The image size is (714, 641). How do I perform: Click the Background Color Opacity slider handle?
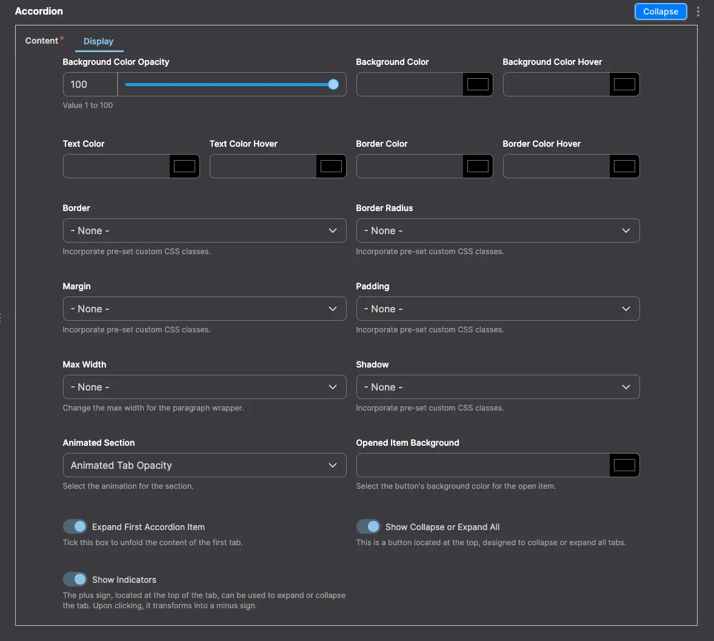[x=333, y=85]
